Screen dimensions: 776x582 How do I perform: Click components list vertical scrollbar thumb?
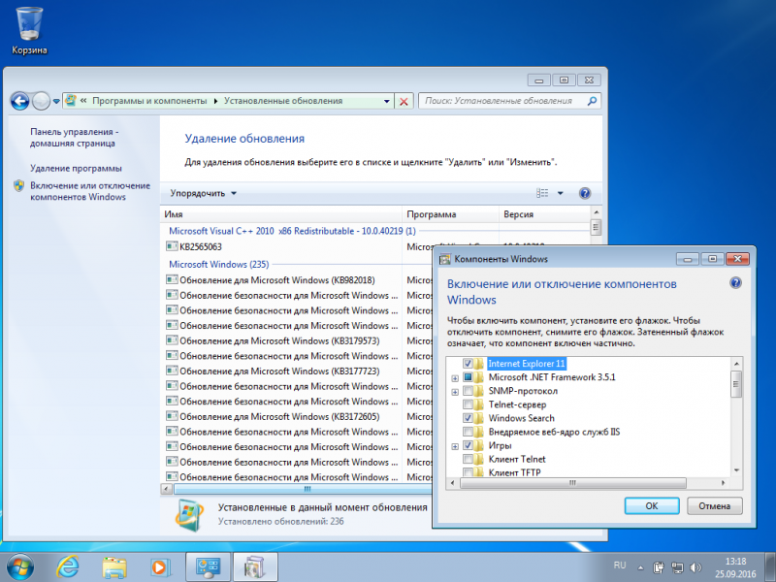coord(736,383)
